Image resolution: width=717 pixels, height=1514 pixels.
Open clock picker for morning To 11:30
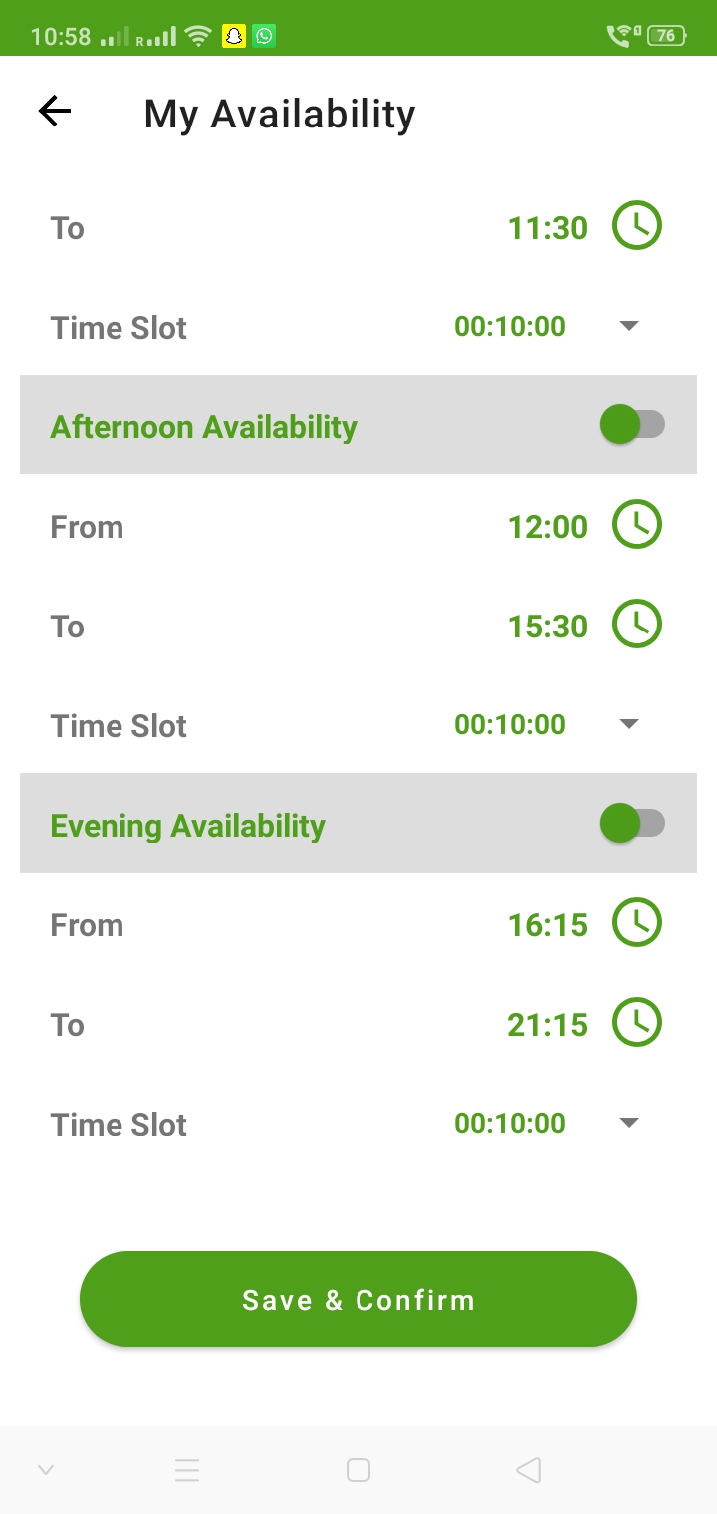(636, 226)
